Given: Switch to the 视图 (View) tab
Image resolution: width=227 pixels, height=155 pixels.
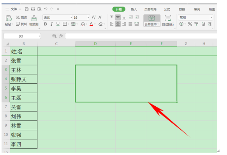Looking at the screenshot, I should click(x=212, y=9).
